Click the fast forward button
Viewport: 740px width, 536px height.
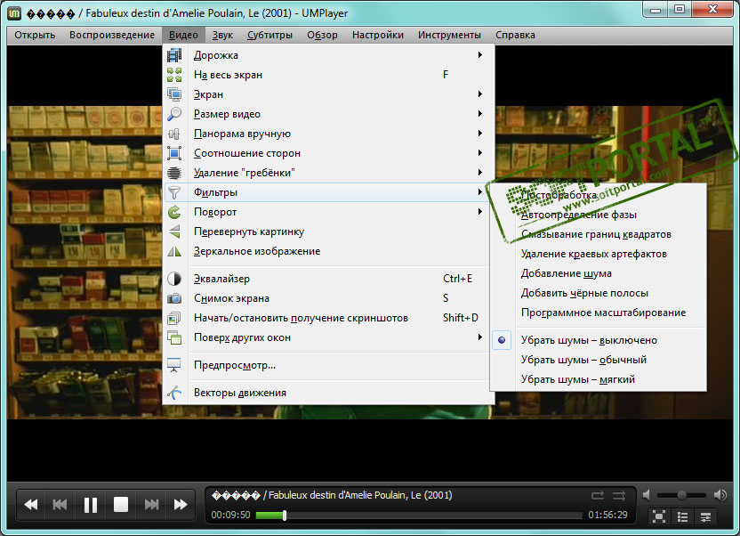pos(181,505)
